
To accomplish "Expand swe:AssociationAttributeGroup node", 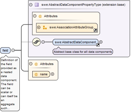I will point(39,27).
